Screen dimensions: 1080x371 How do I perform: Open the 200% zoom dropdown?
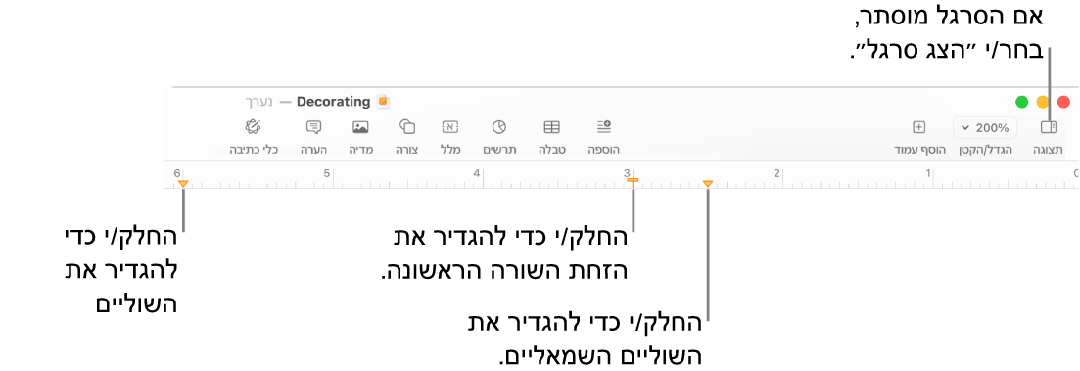point(985,127)
